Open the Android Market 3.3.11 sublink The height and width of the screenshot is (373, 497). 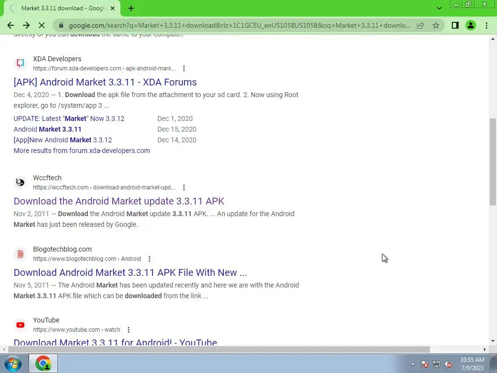[48, 129]
